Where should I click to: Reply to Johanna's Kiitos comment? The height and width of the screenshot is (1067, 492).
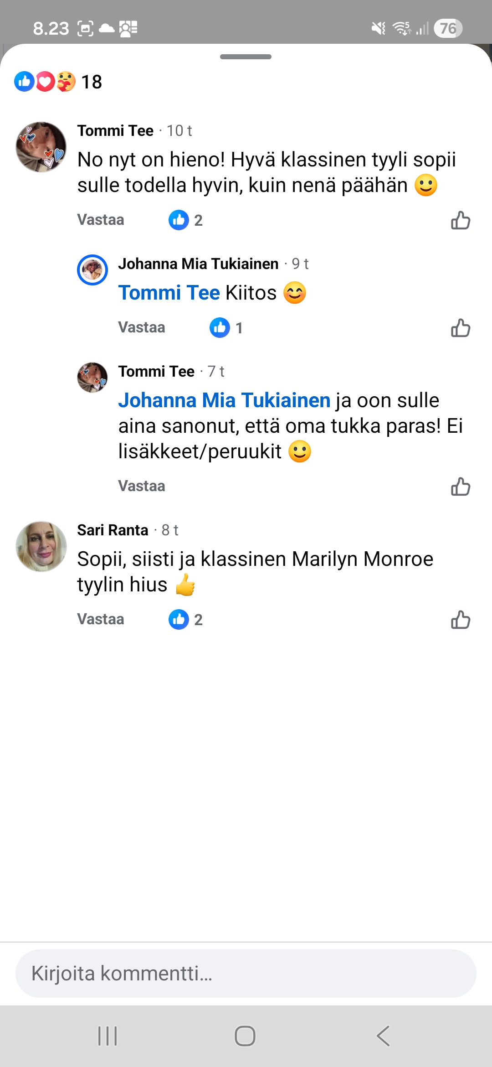pos(142,327)
